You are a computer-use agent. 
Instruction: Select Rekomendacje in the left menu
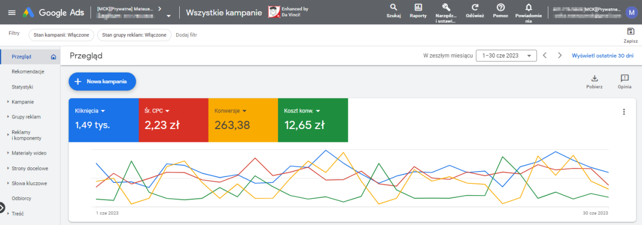28,71
